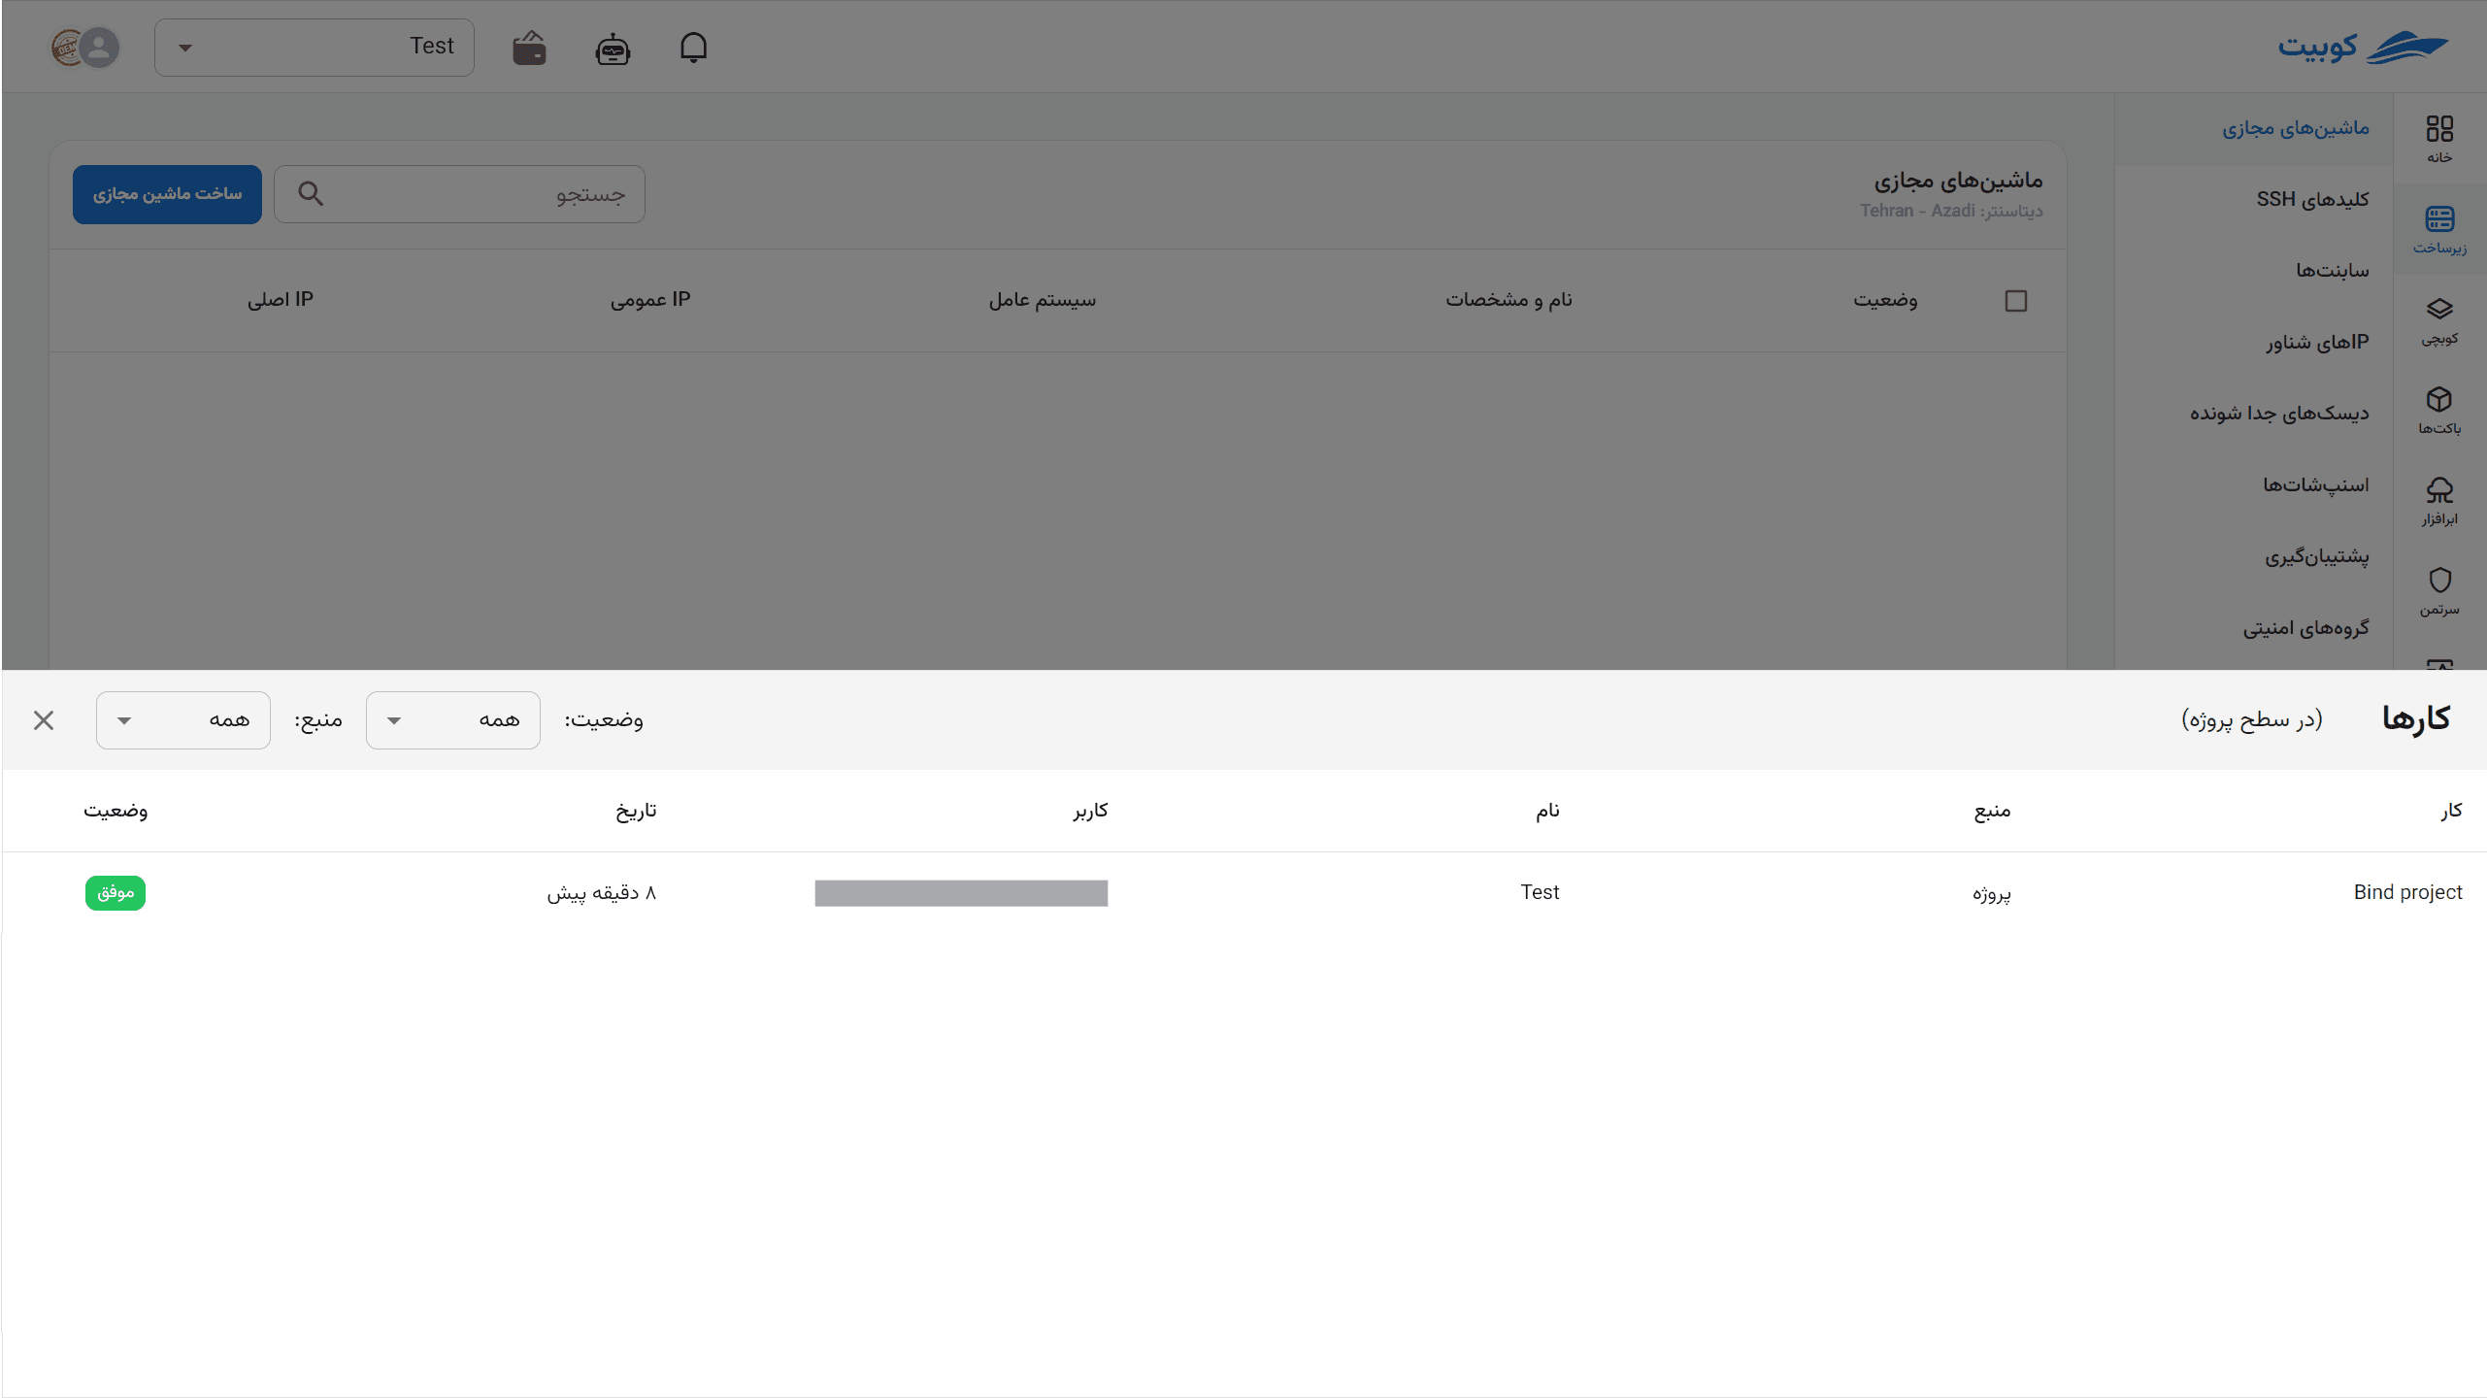
Task: Open پشتیبان‌گیری menu item
Action: click(2254, 556)
